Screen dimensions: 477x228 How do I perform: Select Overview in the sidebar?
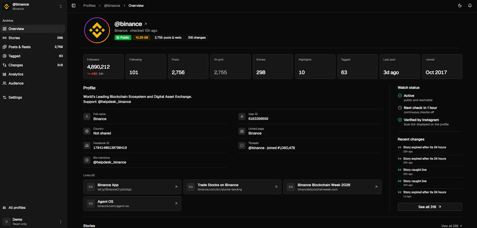click(x=33, y=29)
